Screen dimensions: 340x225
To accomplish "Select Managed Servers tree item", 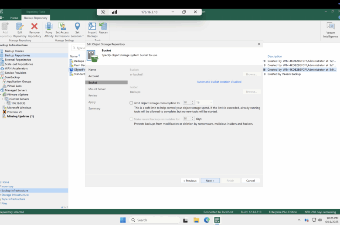I will coord(16,90).
